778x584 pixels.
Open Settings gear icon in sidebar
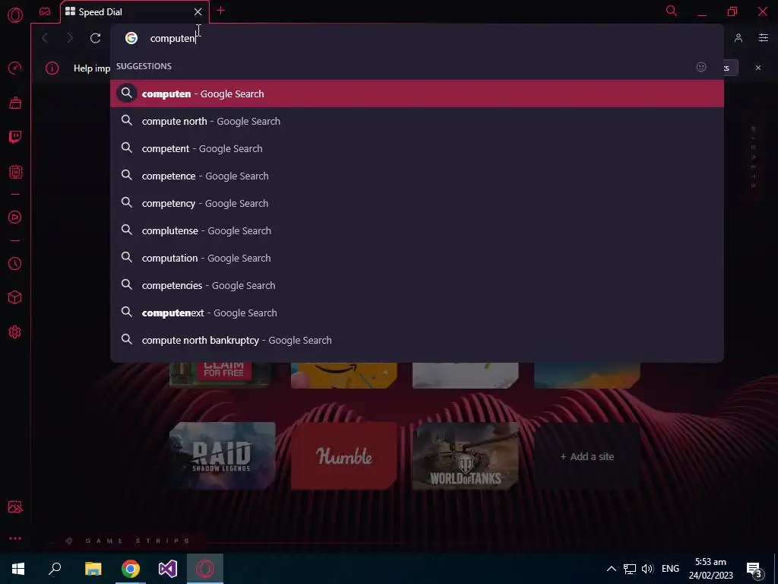(x=15, y=332)
